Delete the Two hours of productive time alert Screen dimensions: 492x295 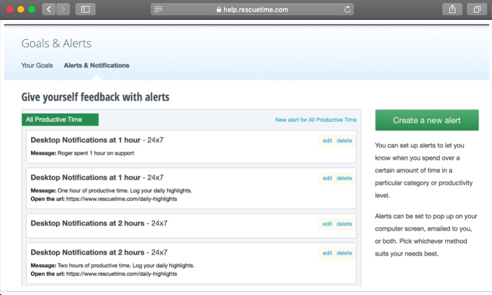(x=344, y=253)
